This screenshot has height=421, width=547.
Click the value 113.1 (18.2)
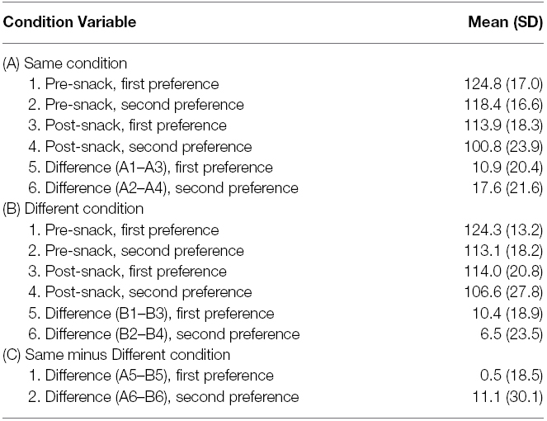tap(503, 251)
